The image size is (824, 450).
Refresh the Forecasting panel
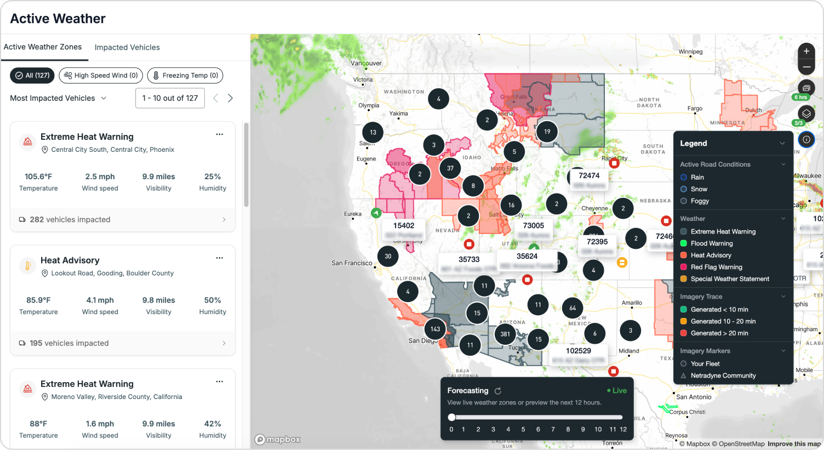(498, 391)
